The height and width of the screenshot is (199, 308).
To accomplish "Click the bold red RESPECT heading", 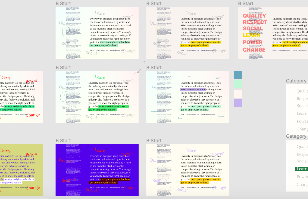I will [255, 22].
